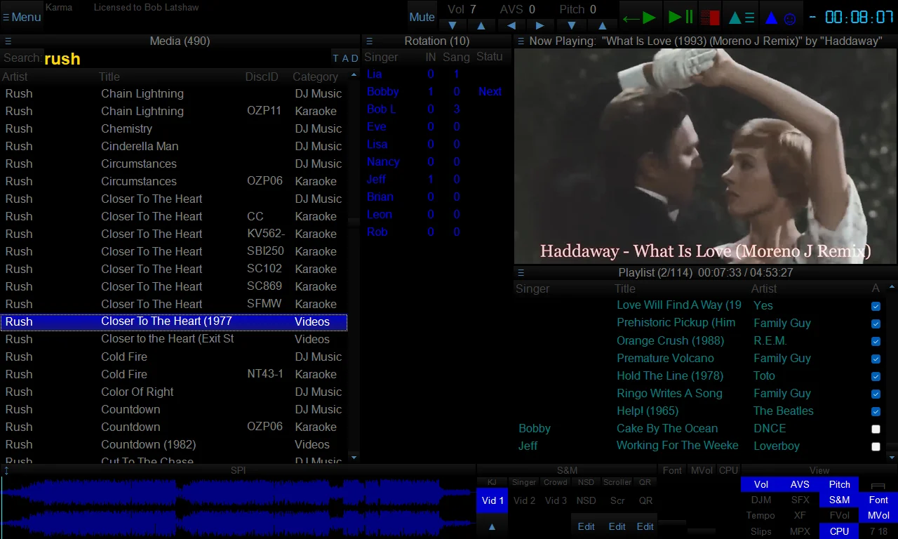Sort media list by DiscID column
The height and width of the screenshot is (539, 898).
(x=262, y=76)
